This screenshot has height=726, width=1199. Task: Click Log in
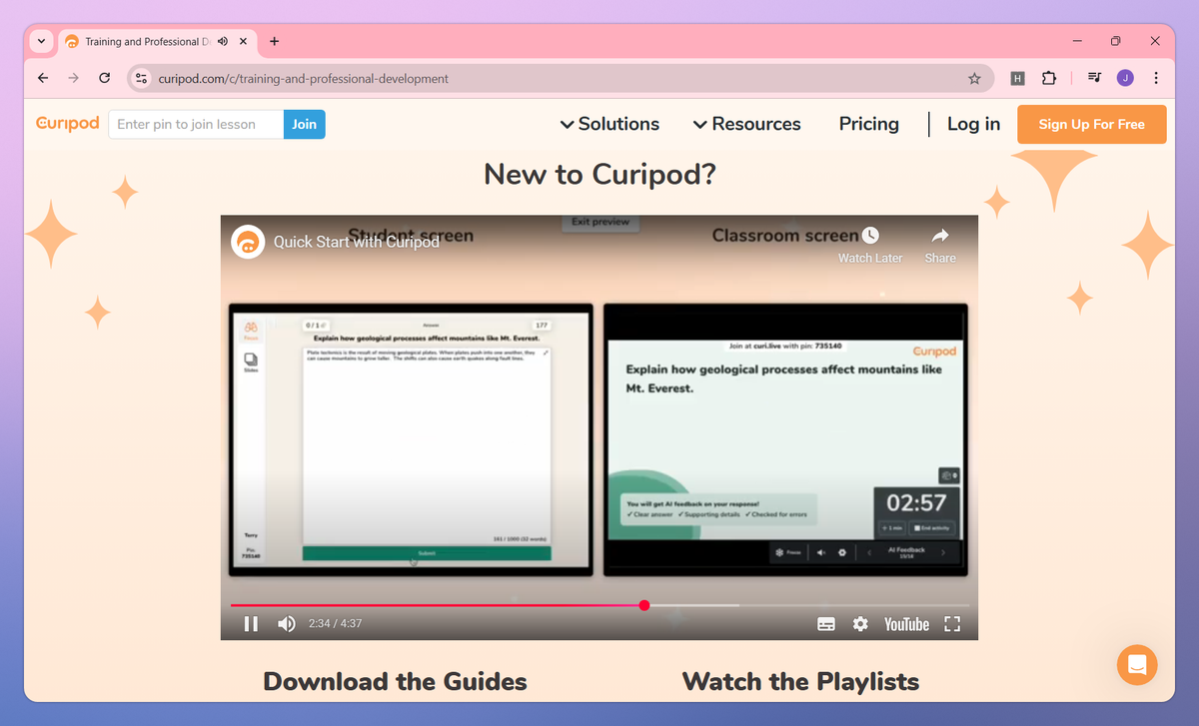click(973, 124)
